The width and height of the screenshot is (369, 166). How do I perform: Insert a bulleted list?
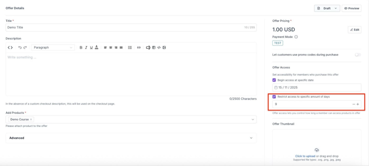point(130,48)
